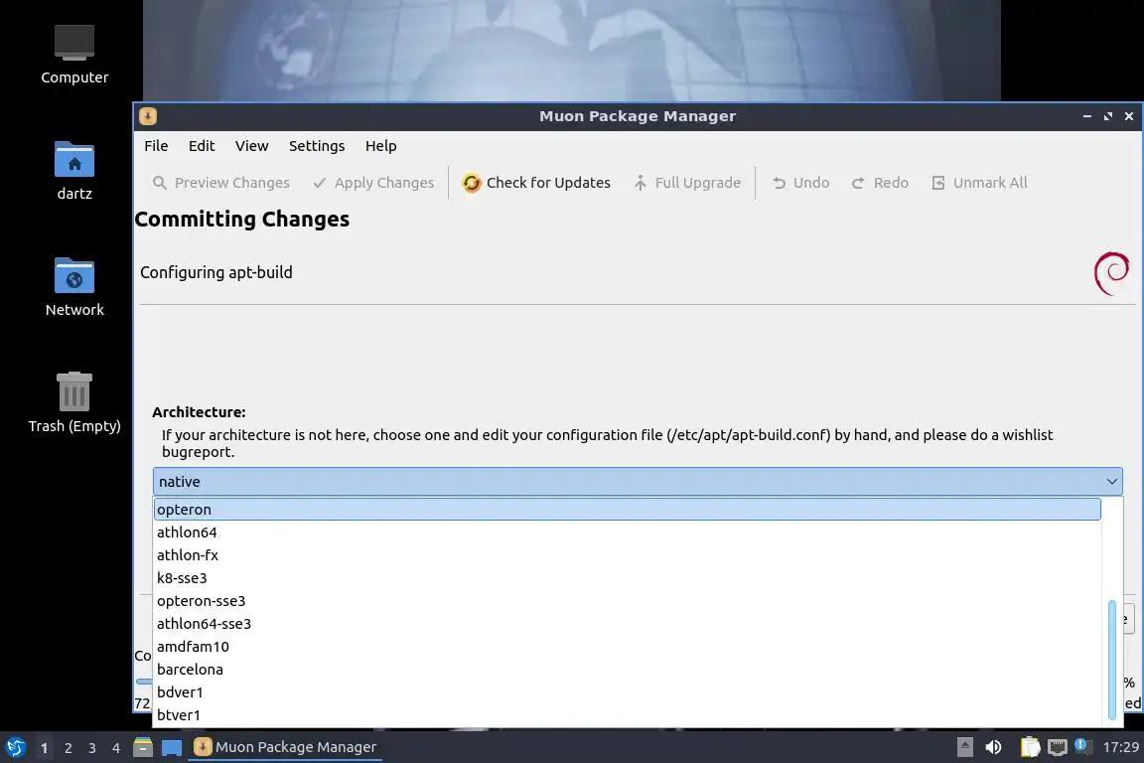Switch to workspace 4
The height and width of the screenshot is (763, 1144).
[116, 748]
